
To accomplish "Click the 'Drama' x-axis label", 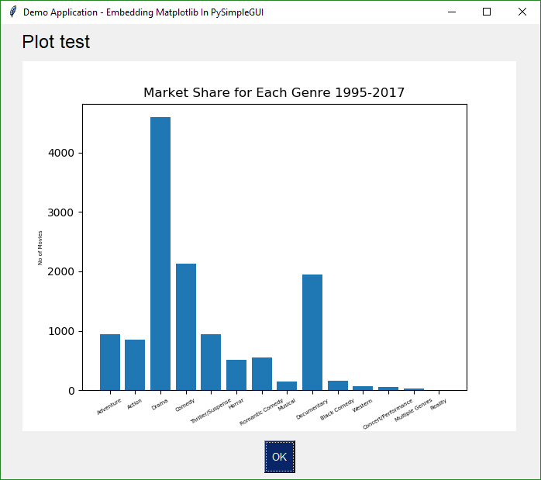I will (x=160, y=405).
